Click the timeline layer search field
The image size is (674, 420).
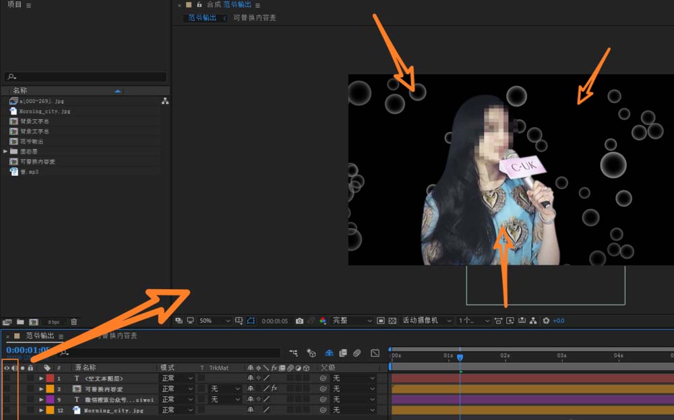(170, 353)
